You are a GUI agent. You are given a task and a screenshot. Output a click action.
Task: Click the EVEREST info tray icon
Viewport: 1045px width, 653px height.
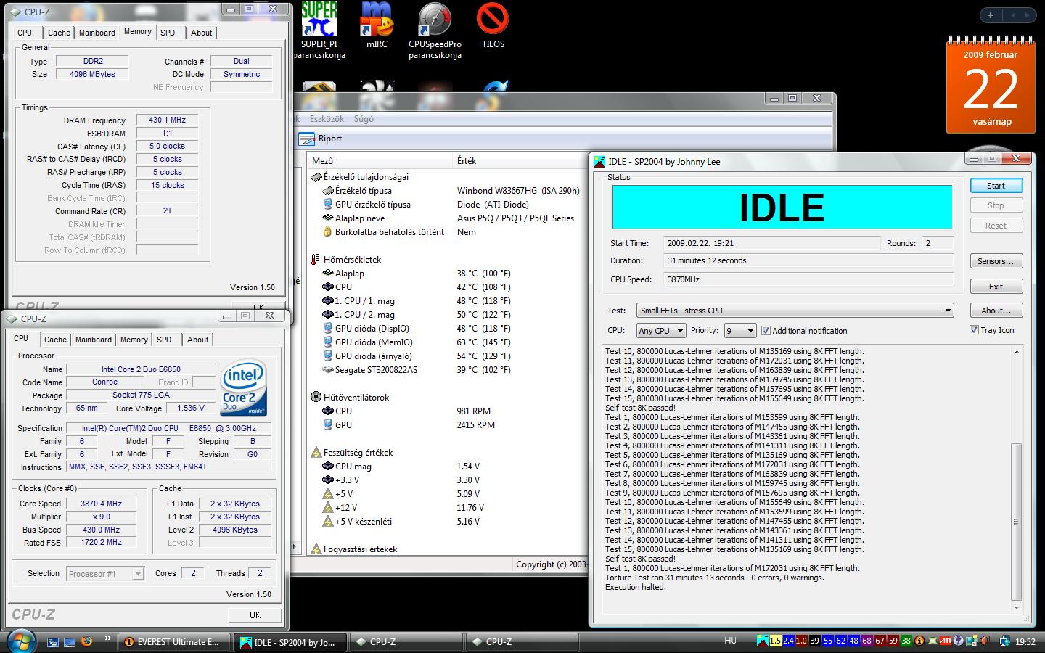919,641
